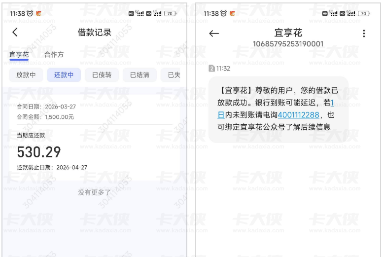The width and height of the screenshot is (383, 257).
Task: Select the 还款中 filter chip
Action: pos(64,75)
